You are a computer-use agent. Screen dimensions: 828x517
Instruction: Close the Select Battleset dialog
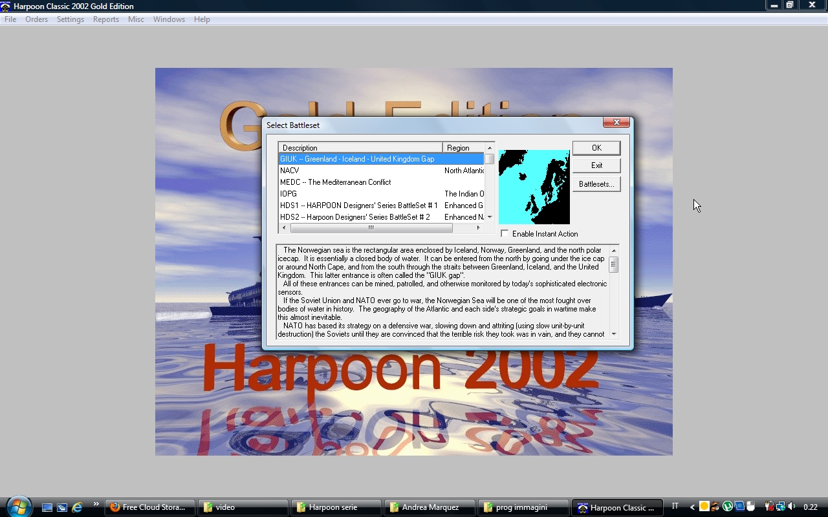click(x=616, y=122)
